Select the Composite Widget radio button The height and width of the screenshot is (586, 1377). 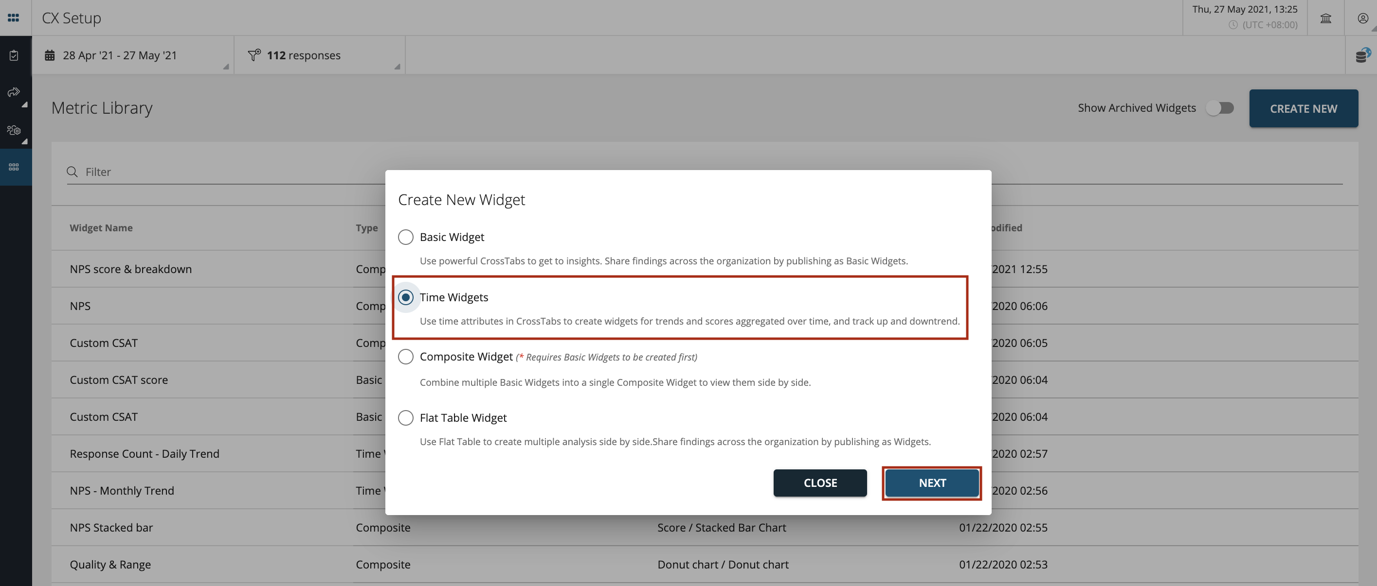pos(406,356)
